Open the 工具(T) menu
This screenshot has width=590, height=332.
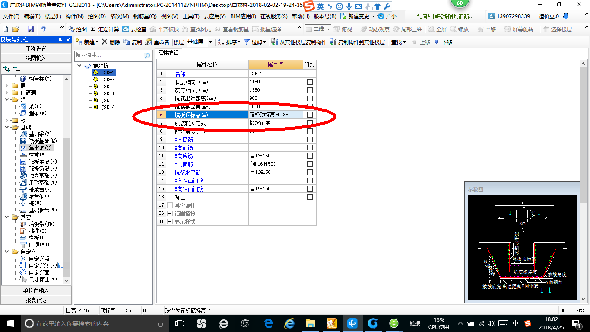pos(191,16)
